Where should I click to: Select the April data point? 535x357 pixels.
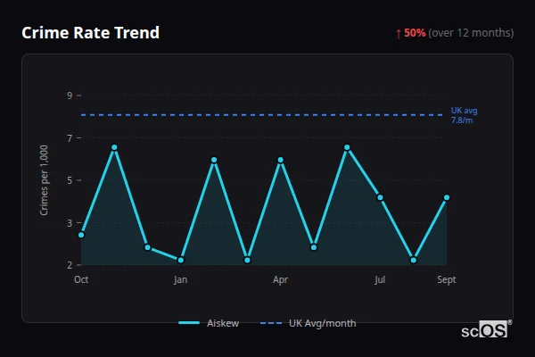281,160
